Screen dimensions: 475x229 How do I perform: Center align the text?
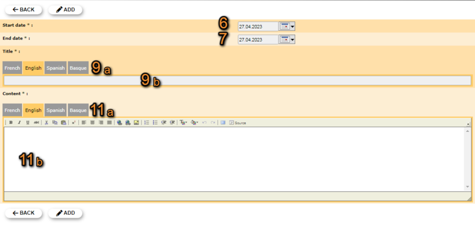(x=93, y=122)
